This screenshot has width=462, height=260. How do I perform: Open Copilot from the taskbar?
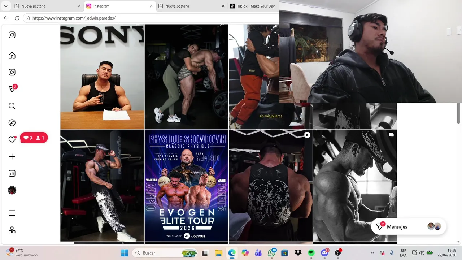[245, 253]
